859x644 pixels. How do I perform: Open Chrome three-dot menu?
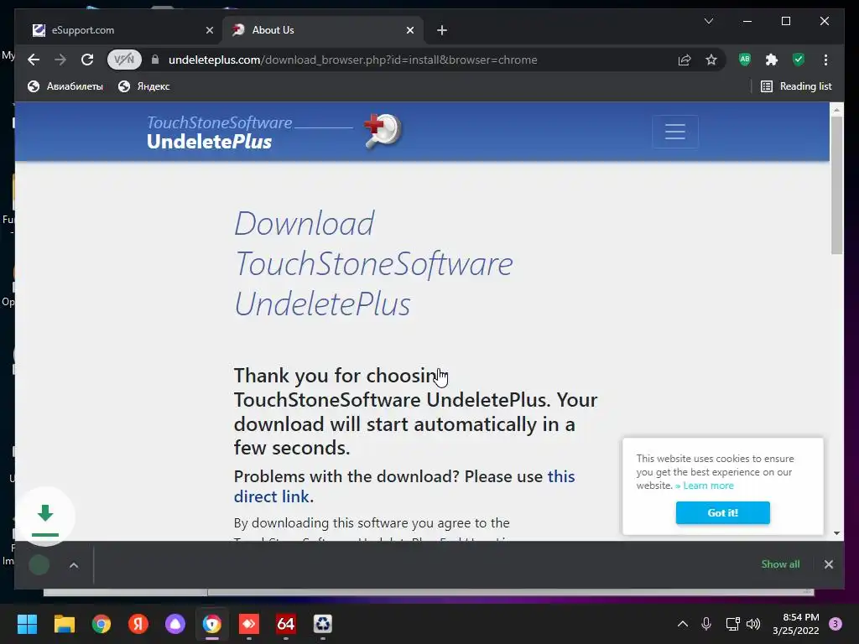825,60
